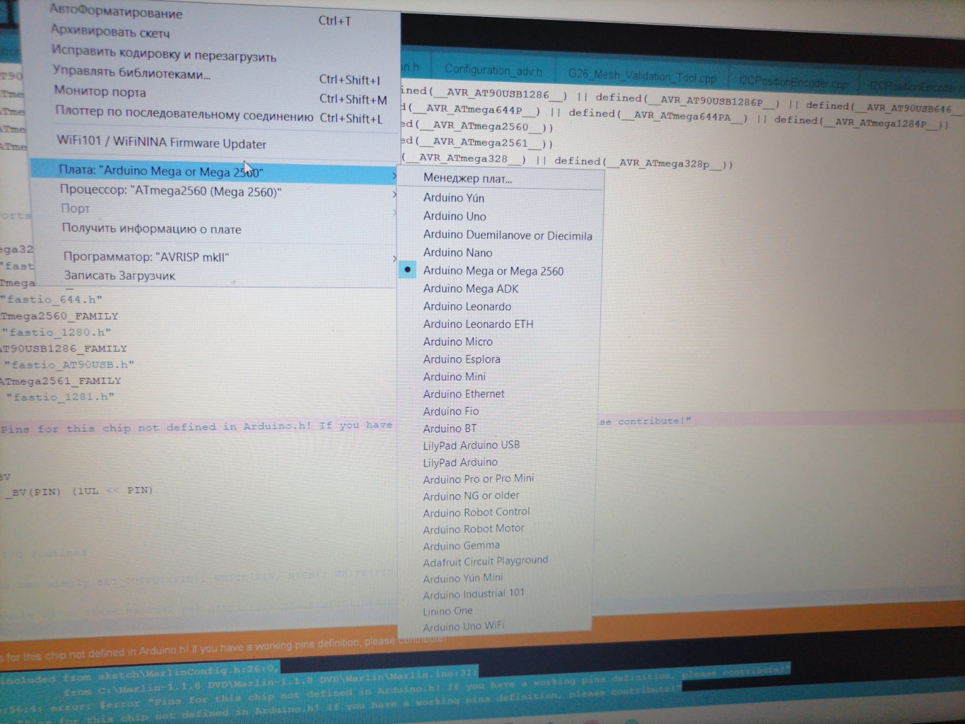Open WiFi101 / WiFiNINA Firmware Updater
This screenshot has height=724, width=965.
pos(161,143)
